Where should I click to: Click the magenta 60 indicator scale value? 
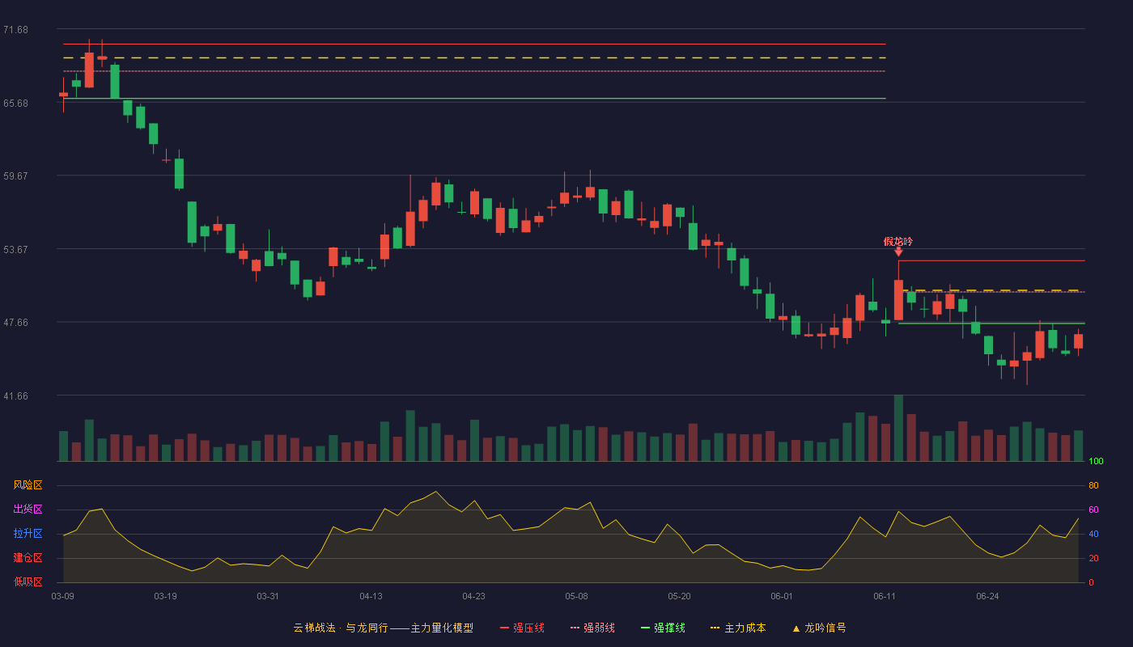[1093, 510]
